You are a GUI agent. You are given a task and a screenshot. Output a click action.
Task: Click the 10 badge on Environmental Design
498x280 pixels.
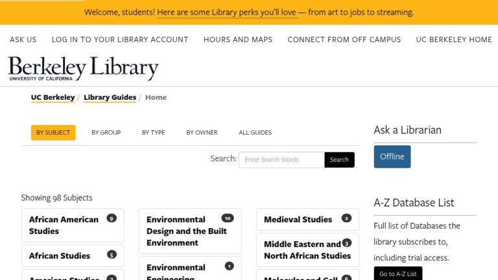click(x=228, y=218)
